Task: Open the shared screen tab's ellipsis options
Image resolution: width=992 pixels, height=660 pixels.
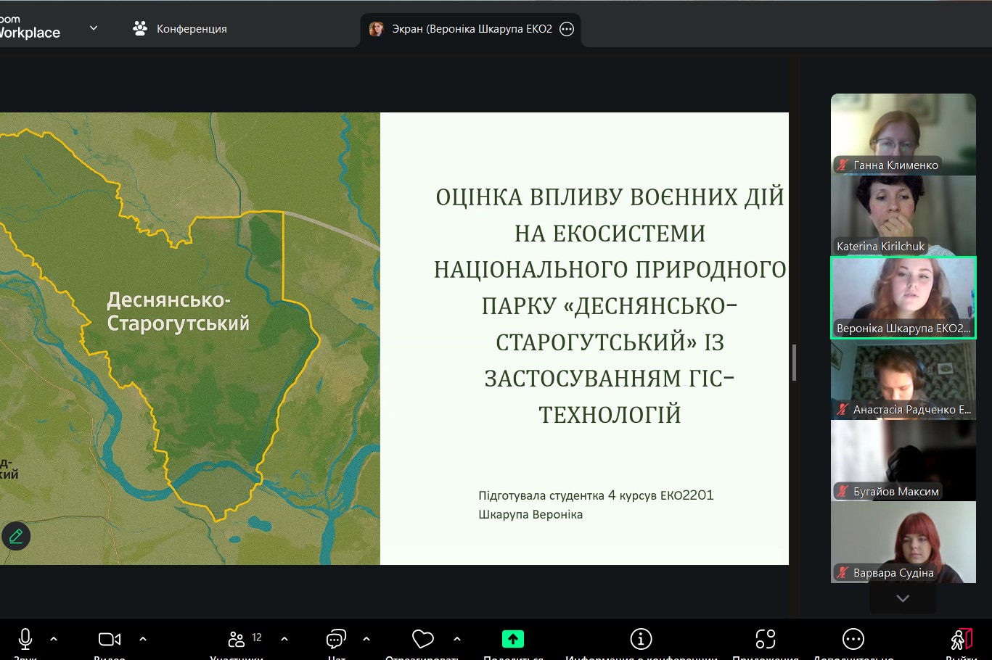Action: point(567,29)
